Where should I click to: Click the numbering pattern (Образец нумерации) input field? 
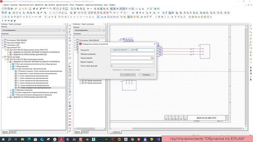[x=132, y=54]
